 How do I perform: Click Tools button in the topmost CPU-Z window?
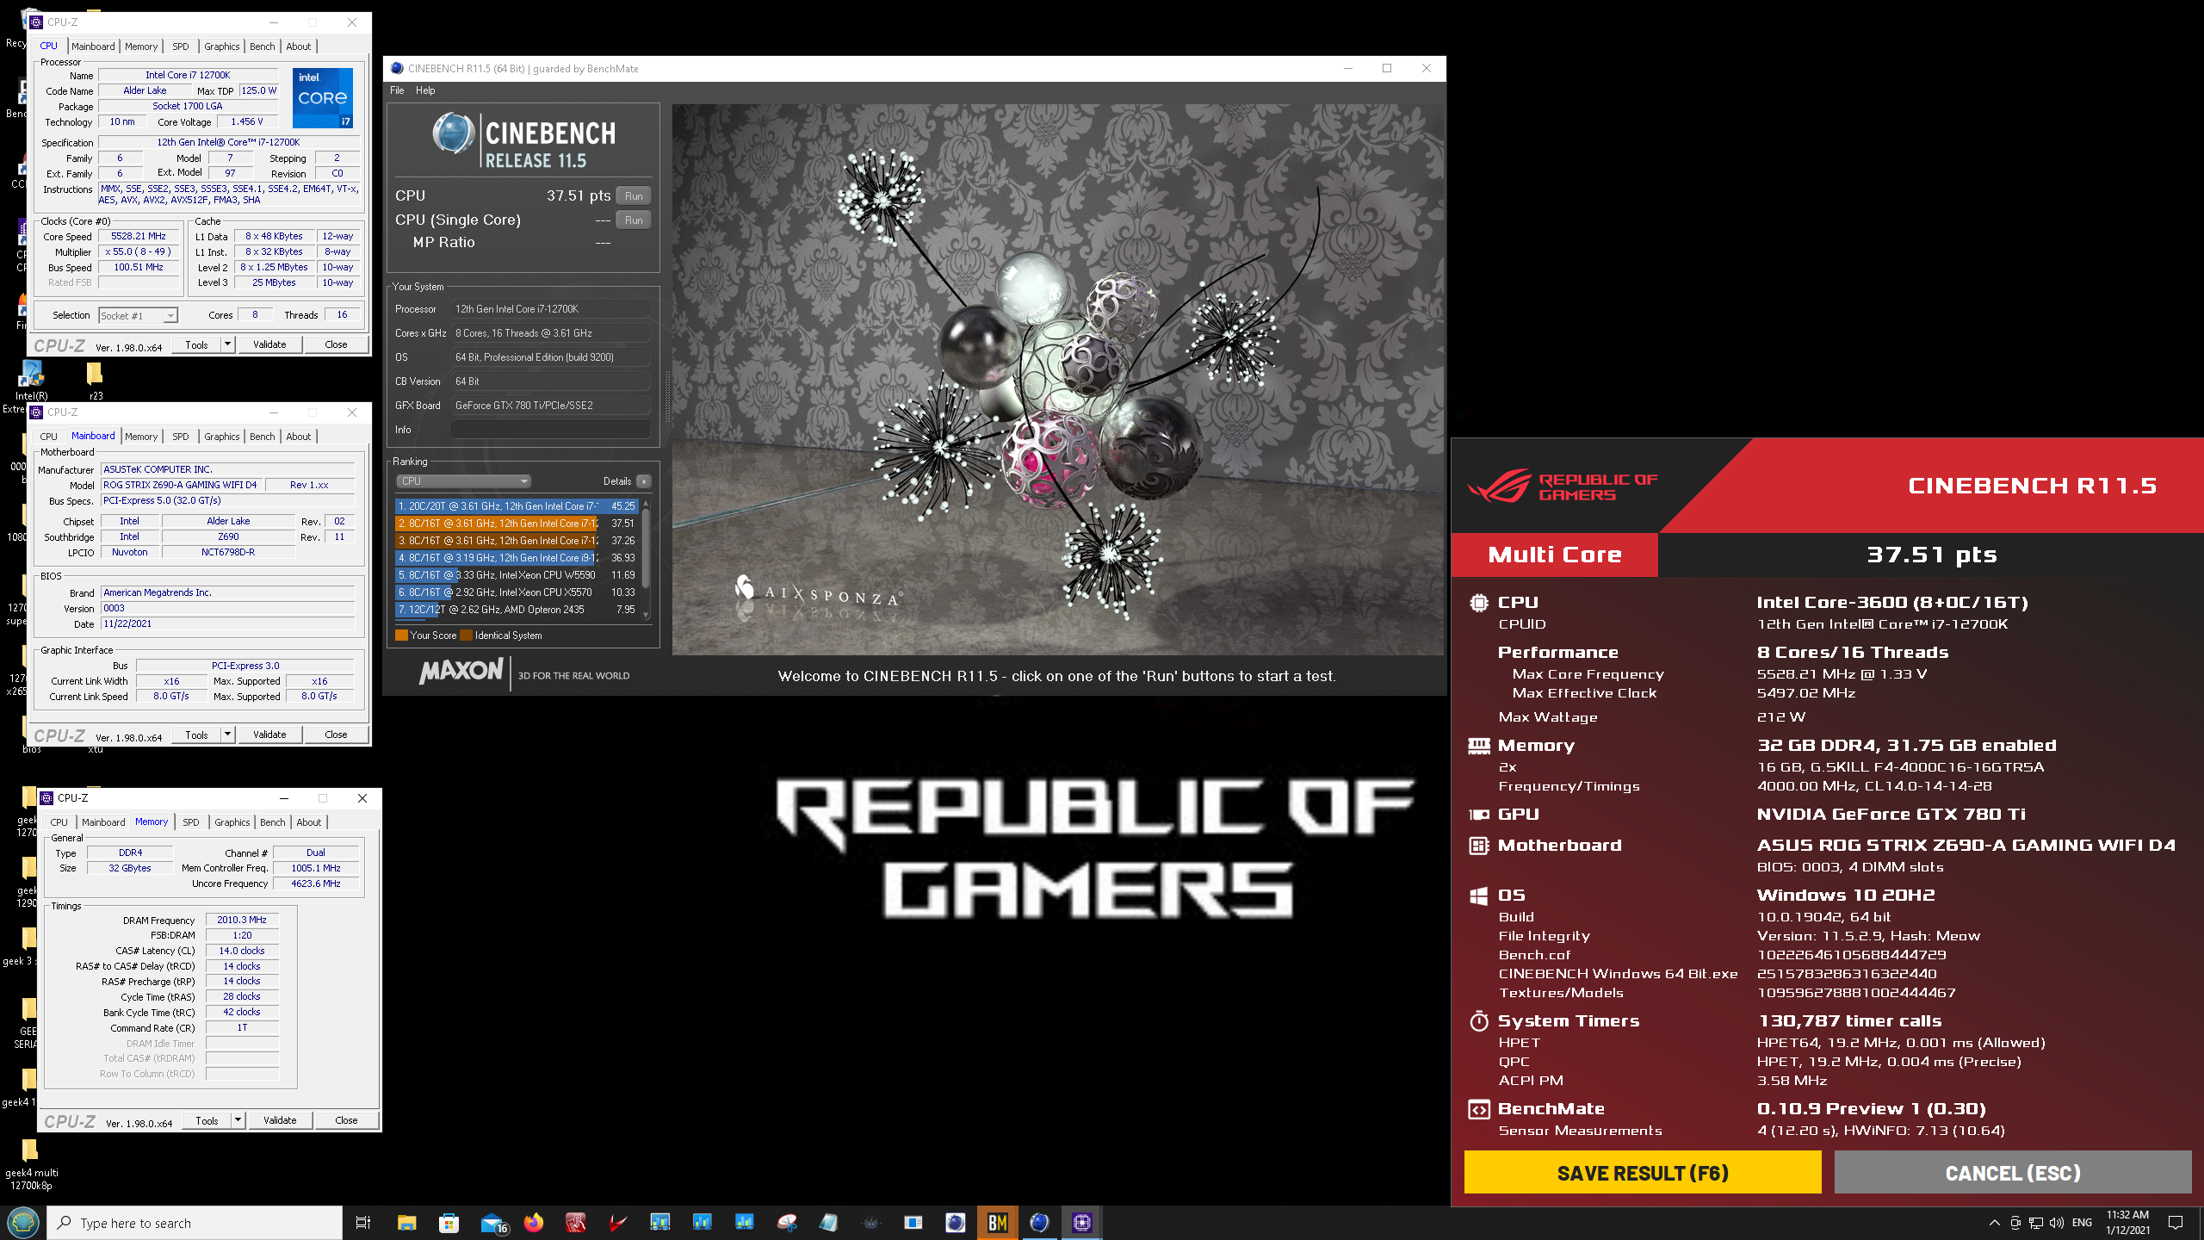(x=196, y=344)
